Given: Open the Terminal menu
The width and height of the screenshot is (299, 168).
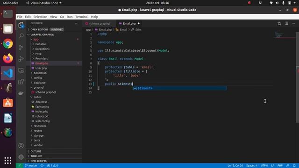Looking at the screenshot, I should pyautogui.click(x=82, y=17).
